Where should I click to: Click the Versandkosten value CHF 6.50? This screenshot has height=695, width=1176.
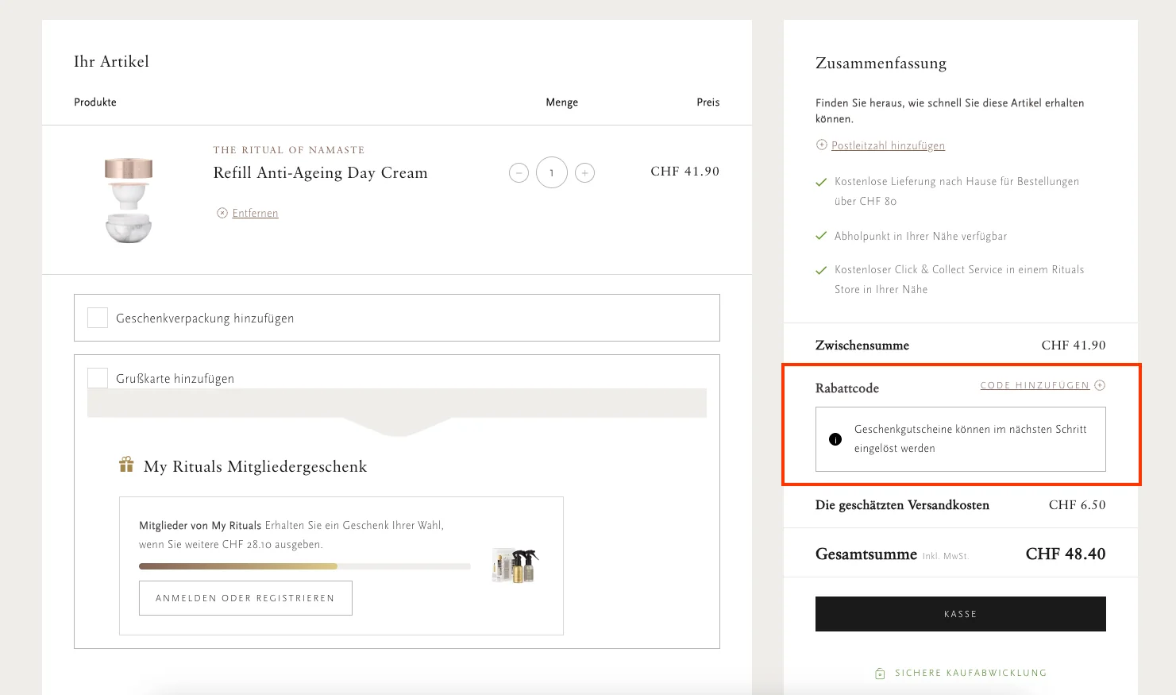[x=1078, y=505]
